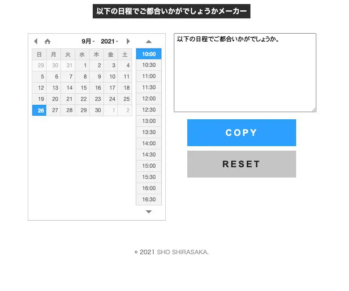The height and width of the screenshot is (291, 349).
Task: Choose the 13:00 time slot
Action: point(149,121)
